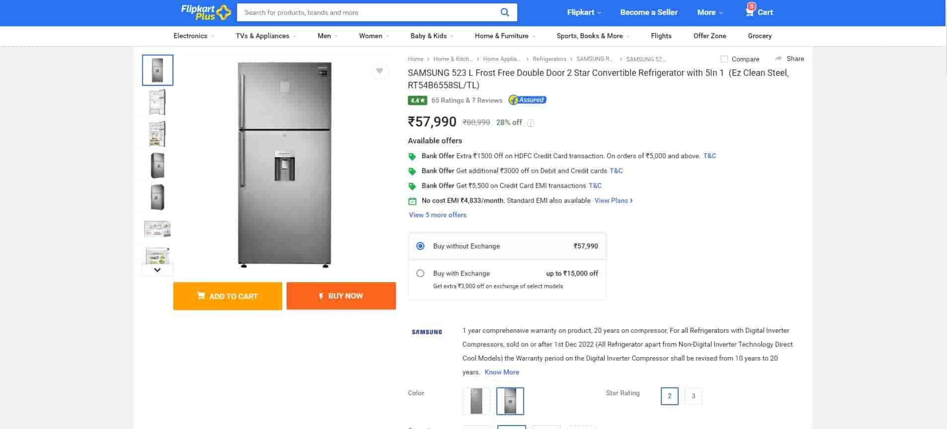Add product to wishlist with heart icon
The image size is (947, 429).
[x=380, y=71]
